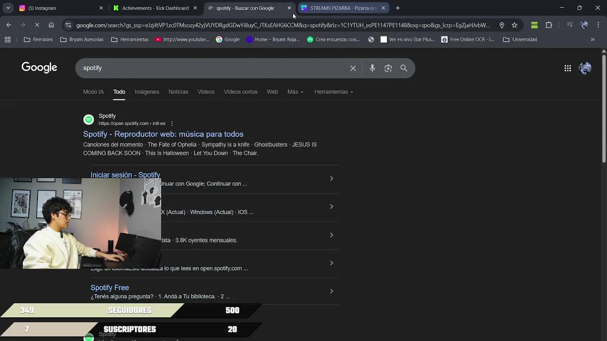607x341 pixels.
Task: Switch to Videos results
Action: click(206, 92)
